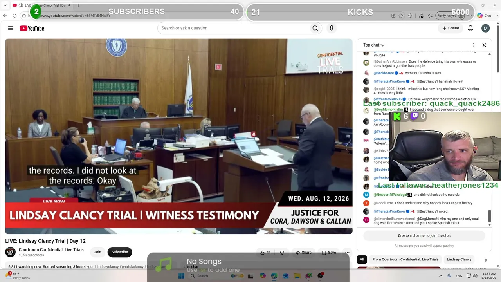Go to the YouTube home logo
Image resolution: width=501 pixels, height=282 pixels.
[x=32, y=28]
